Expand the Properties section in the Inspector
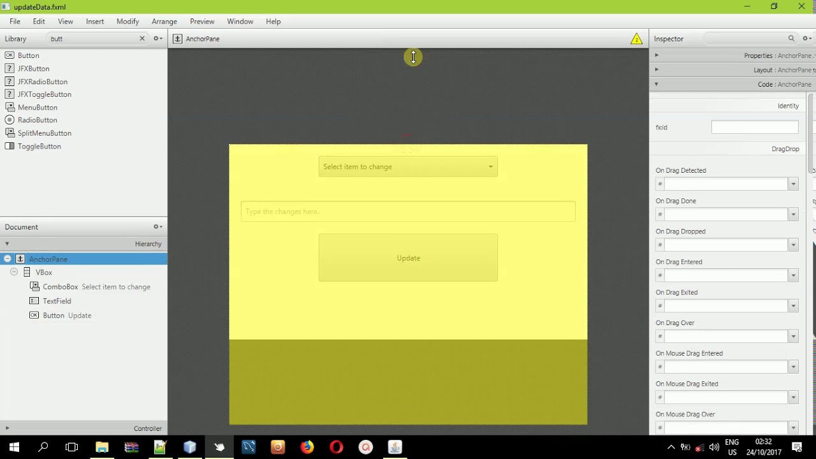The image size is (816, 459). click(x=657, y=55)
